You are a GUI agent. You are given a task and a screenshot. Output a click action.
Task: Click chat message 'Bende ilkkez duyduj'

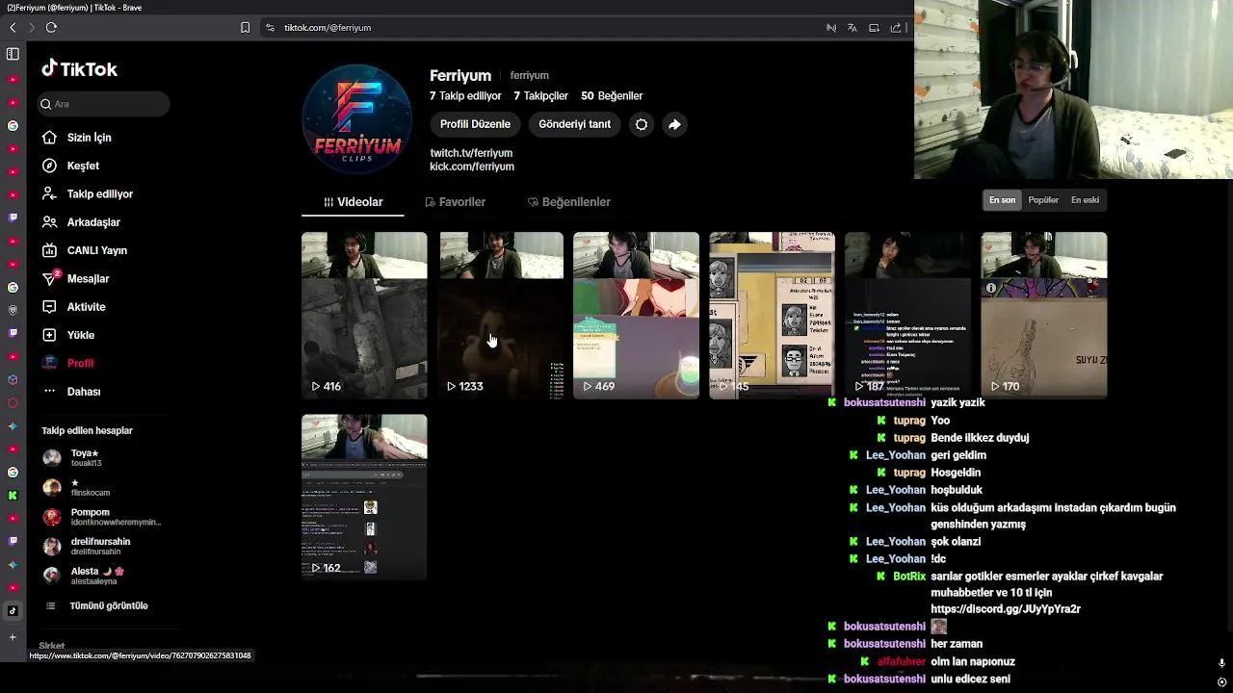(x=980, y=438)
